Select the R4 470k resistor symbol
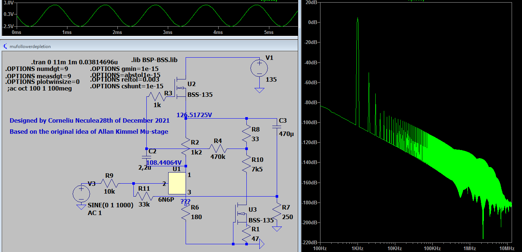This screenshot has height=252, width=522. [x=218, y=149]
